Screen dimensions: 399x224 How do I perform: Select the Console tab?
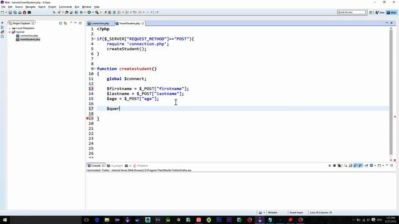(x=96, y=166)
